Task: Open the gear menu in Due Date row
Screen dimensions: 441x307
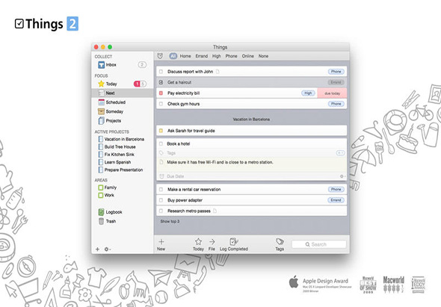Action: click(342, 176)
